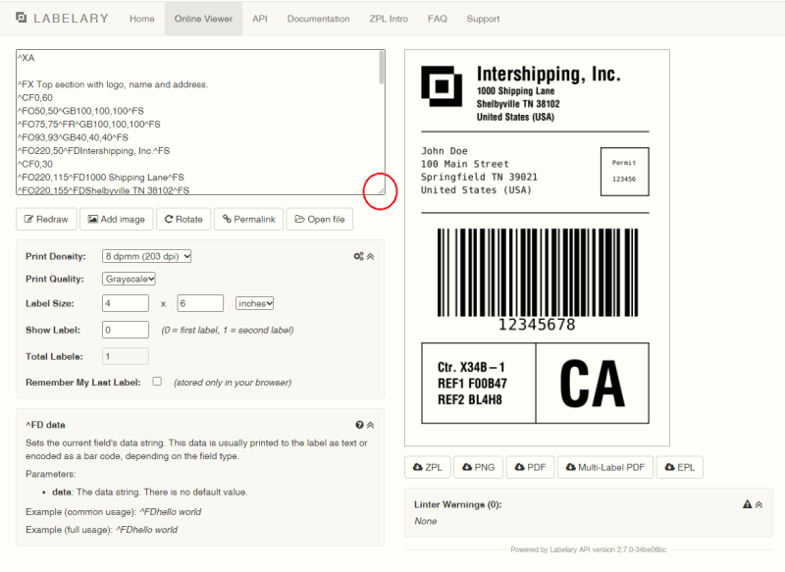785x572 pixels.
Task: Download the label as PNG
Action: [478, 467]
